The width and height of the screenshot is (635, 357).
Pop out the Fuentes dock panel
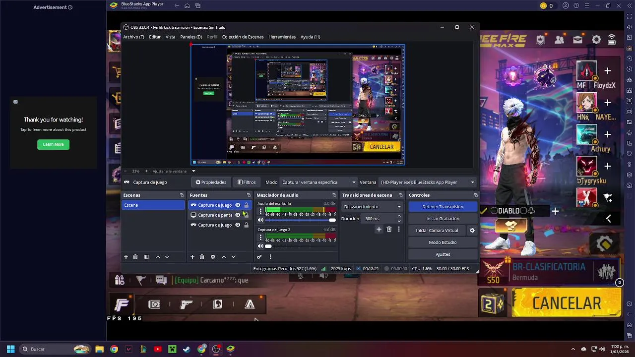coord(249,195)
